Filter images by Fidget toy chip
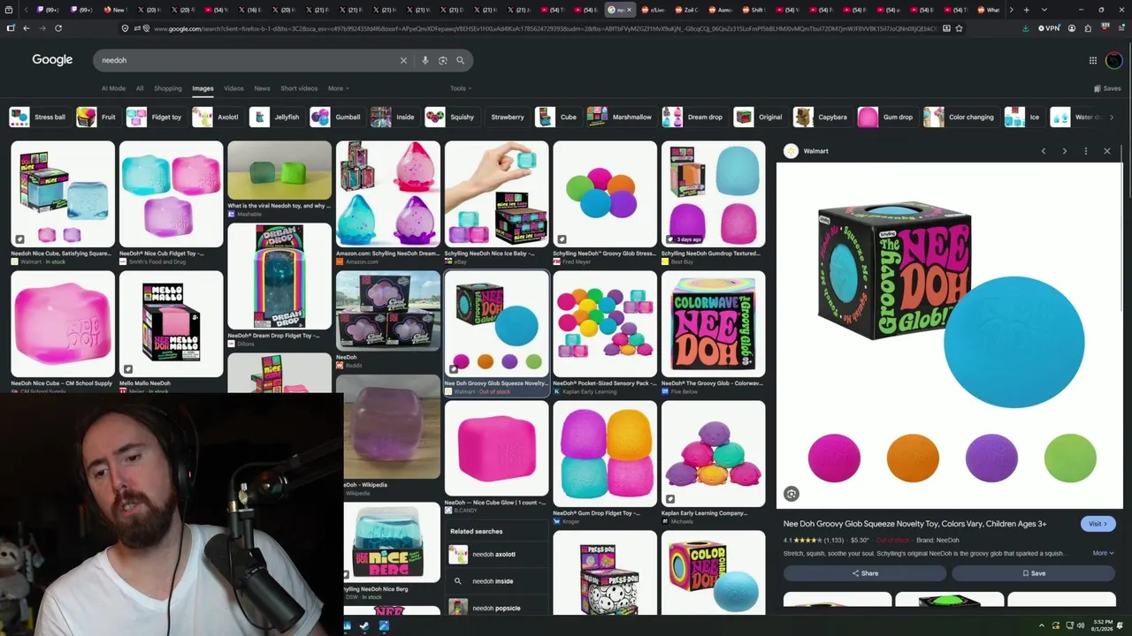 tap(155, 117)
